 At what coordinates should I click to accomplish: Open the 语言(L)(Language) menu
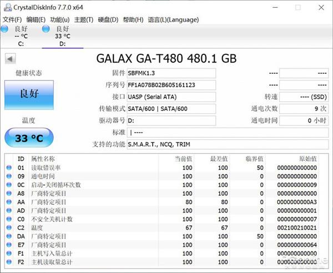click(173, 20)
